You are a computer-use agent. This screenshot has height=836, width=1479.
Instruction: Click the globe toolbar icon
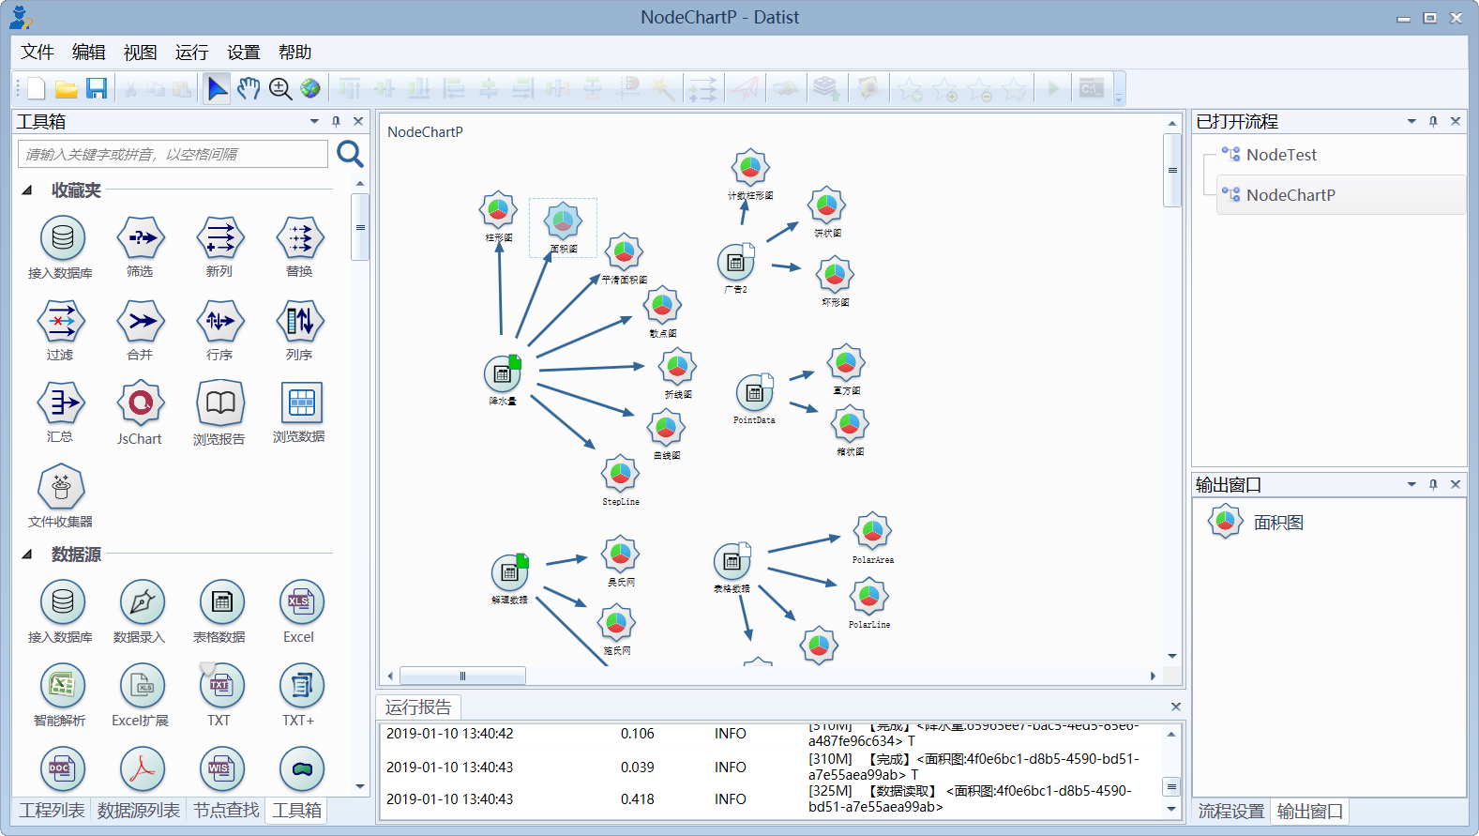pos(310,88)
